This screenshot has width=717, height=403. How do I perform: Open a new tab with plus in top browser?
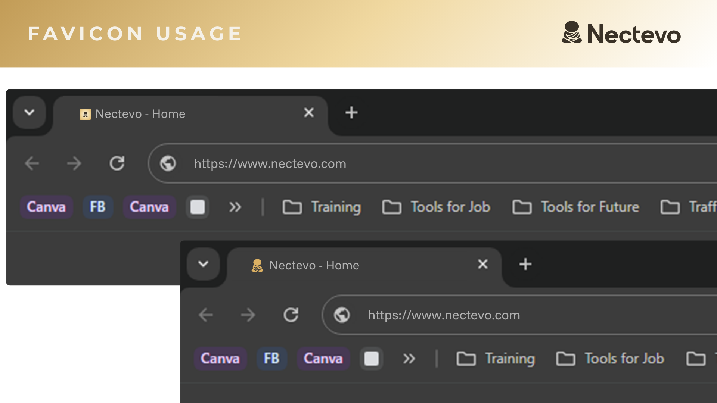351,113
